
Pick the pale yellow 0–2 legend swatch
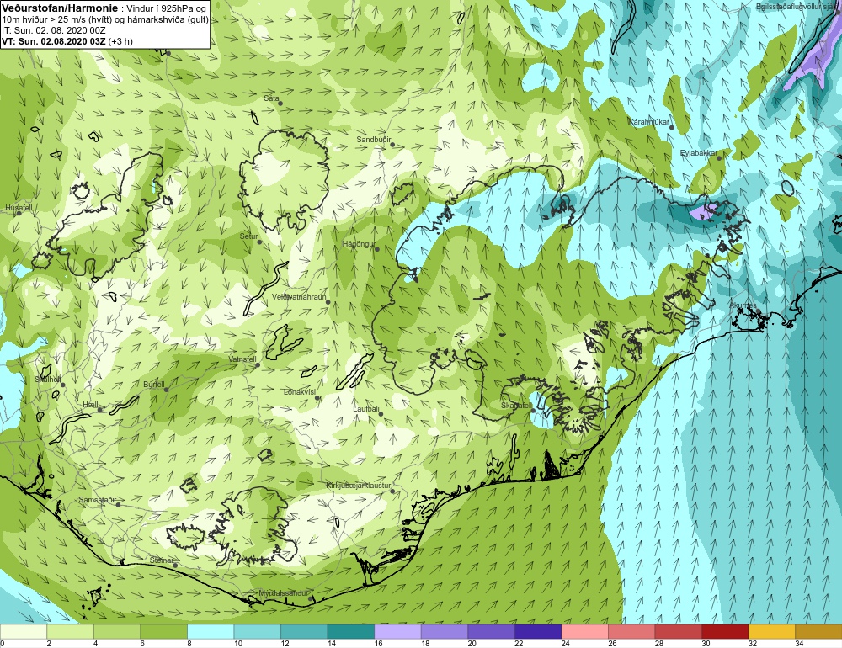[x=23, y=631]
